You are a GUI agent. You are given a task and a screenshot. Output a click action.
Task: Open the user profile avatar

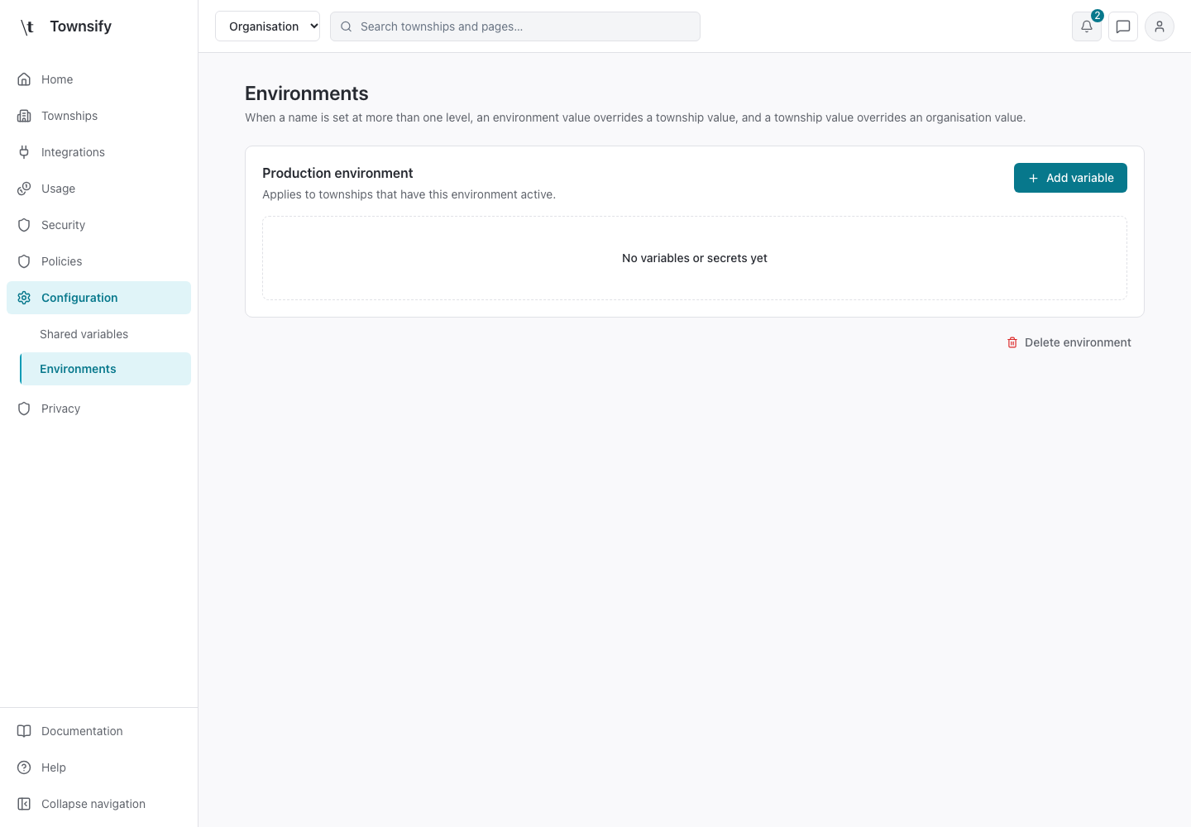1160,26
